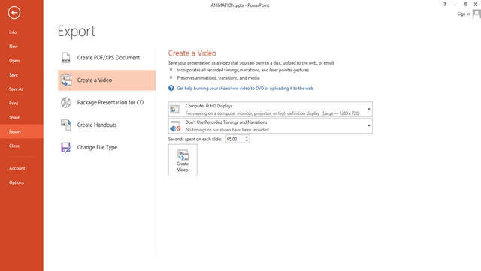
Task: Select the Package Presentation for CD label
Action: (x=110, y=102)
